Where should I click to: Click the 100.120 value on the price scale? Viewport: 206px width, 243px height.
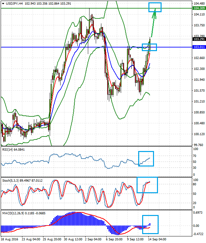[198, 134]
